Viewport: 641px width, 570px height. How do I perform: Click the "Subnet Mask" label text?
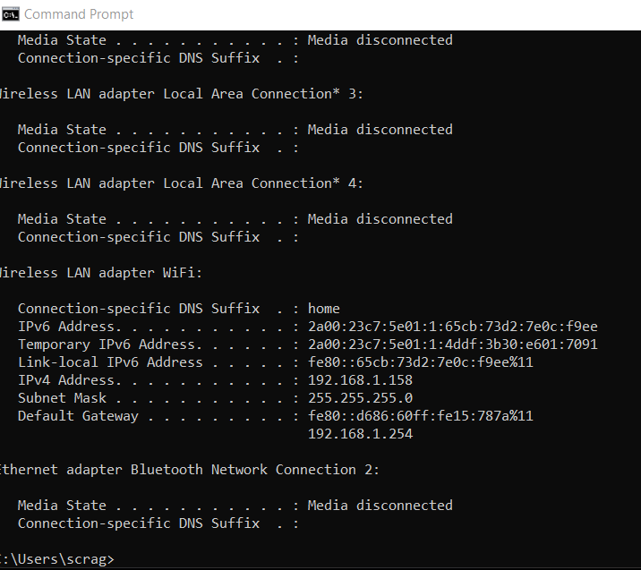point(62,398)
